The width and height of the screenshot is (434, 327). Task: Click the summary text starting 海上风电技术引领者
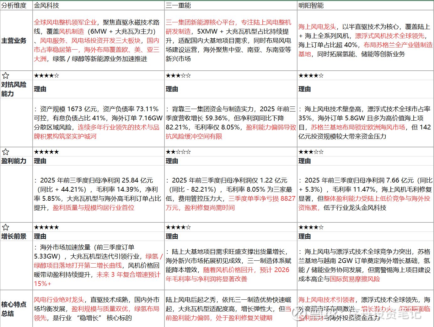point(364,309)
